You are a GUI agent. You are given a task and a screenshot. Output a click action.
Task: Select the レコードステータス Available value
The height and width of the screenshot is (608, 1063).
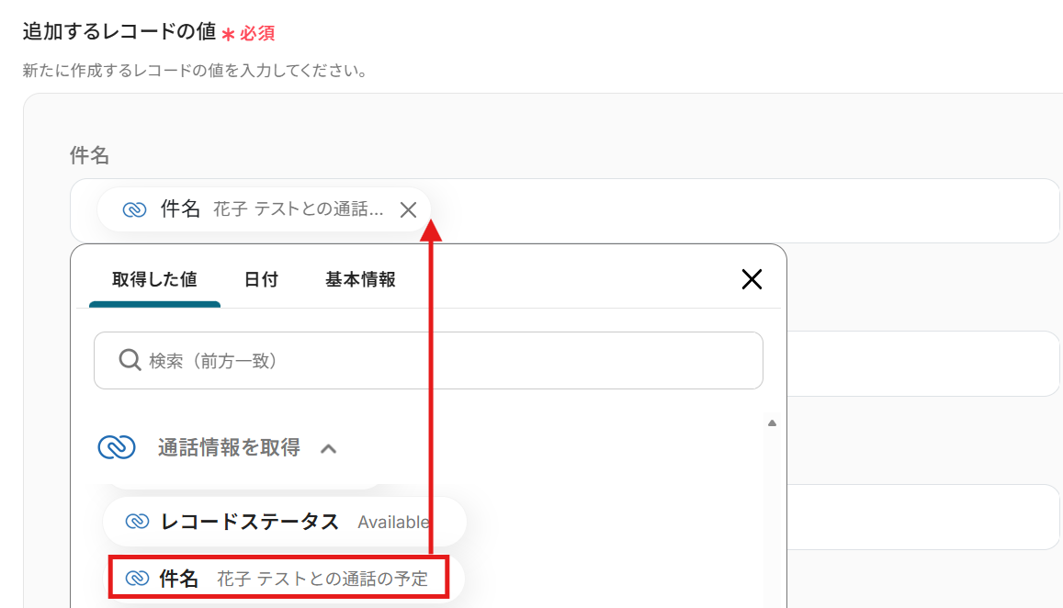(x=285, y=522)
